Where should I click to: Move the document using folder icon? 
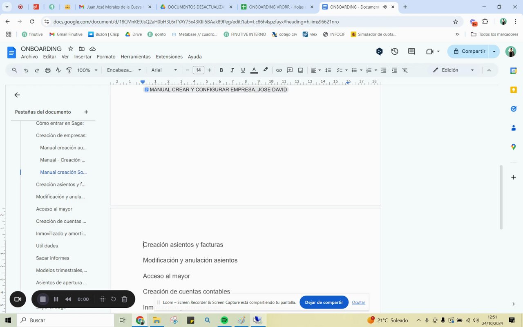click(82, 49)
